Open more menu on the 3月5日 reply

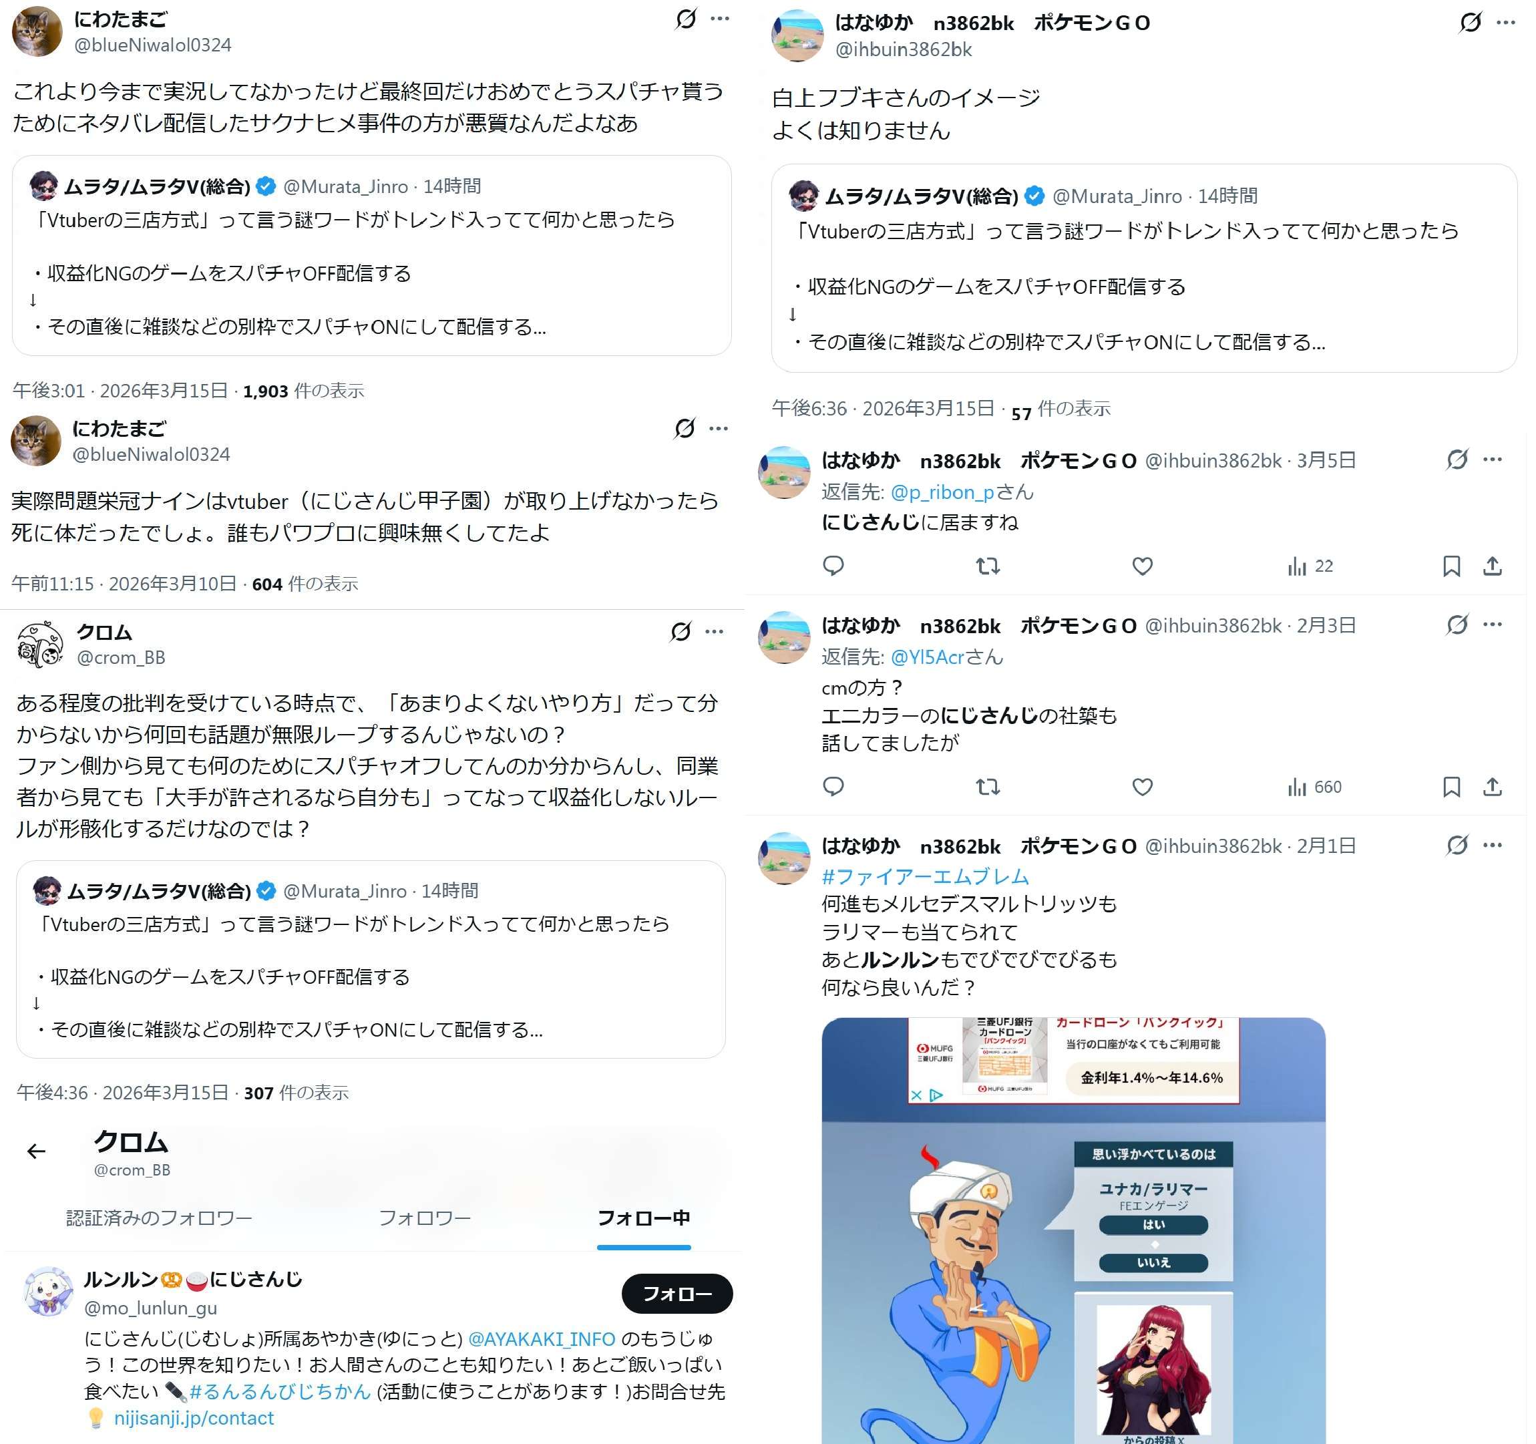pyautogui.click(x=1493, y=460)
